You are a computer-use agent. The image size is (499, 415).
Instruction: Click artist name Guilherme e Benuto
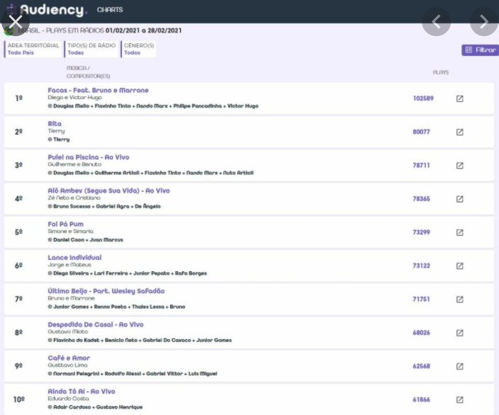click(x=74, y=164)
